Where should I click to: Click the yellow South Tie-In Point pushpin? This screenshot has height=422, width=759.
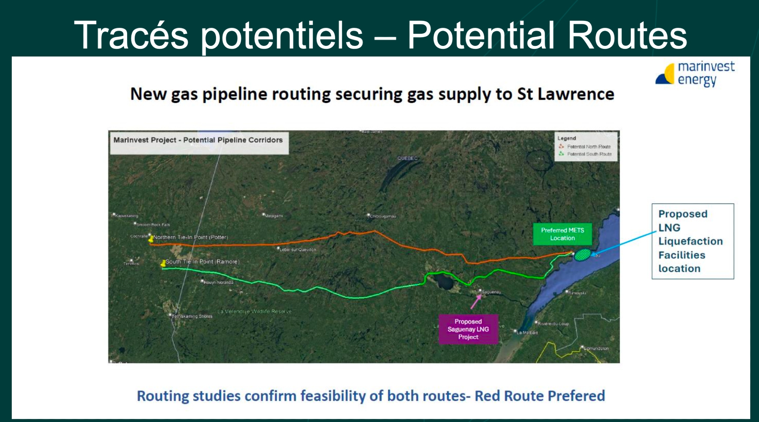tap(163, 263)
